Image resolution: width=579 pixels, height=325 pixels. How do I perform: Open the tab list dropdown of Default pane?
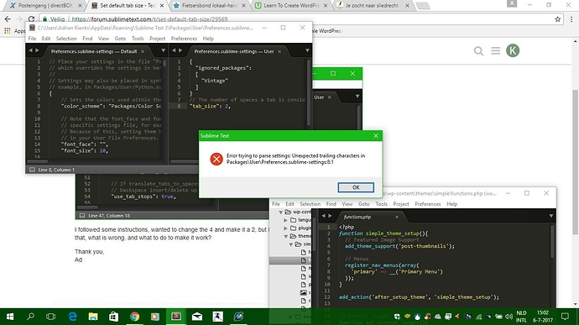(163, 50)
